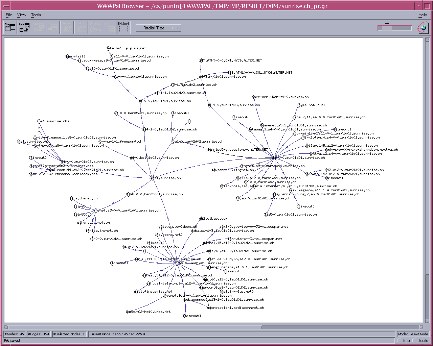Click the Browse toolbar icon
This screenshot has width=433, height=346.
[x=81, y=28]
